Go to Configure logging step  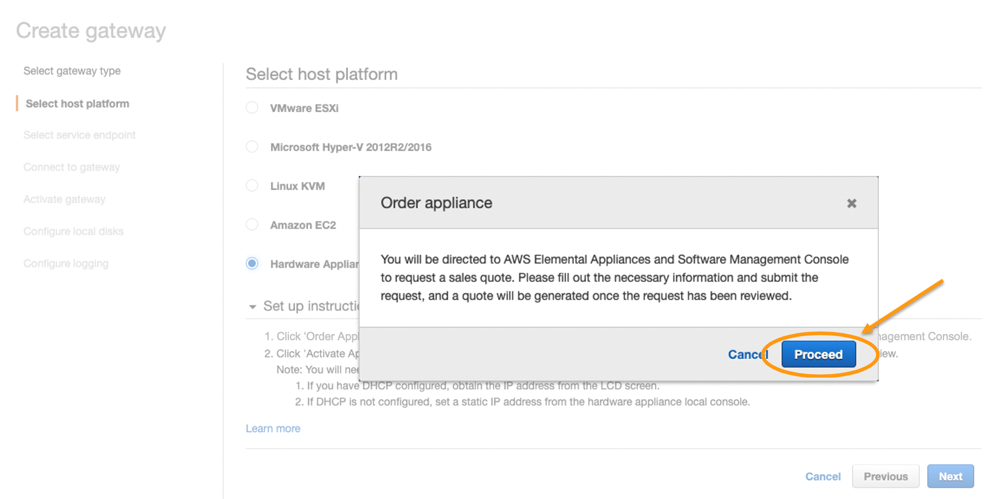[66, 263]
